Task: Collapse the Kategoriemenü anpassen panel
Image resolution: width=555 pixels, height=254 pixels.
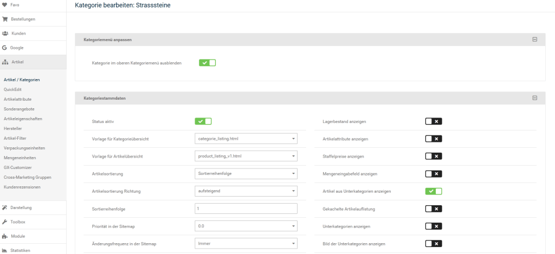Action: point(534,40)
